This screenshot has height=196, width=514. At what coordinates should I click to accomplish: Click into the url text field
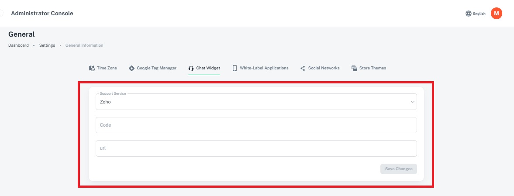coord(256,148)
